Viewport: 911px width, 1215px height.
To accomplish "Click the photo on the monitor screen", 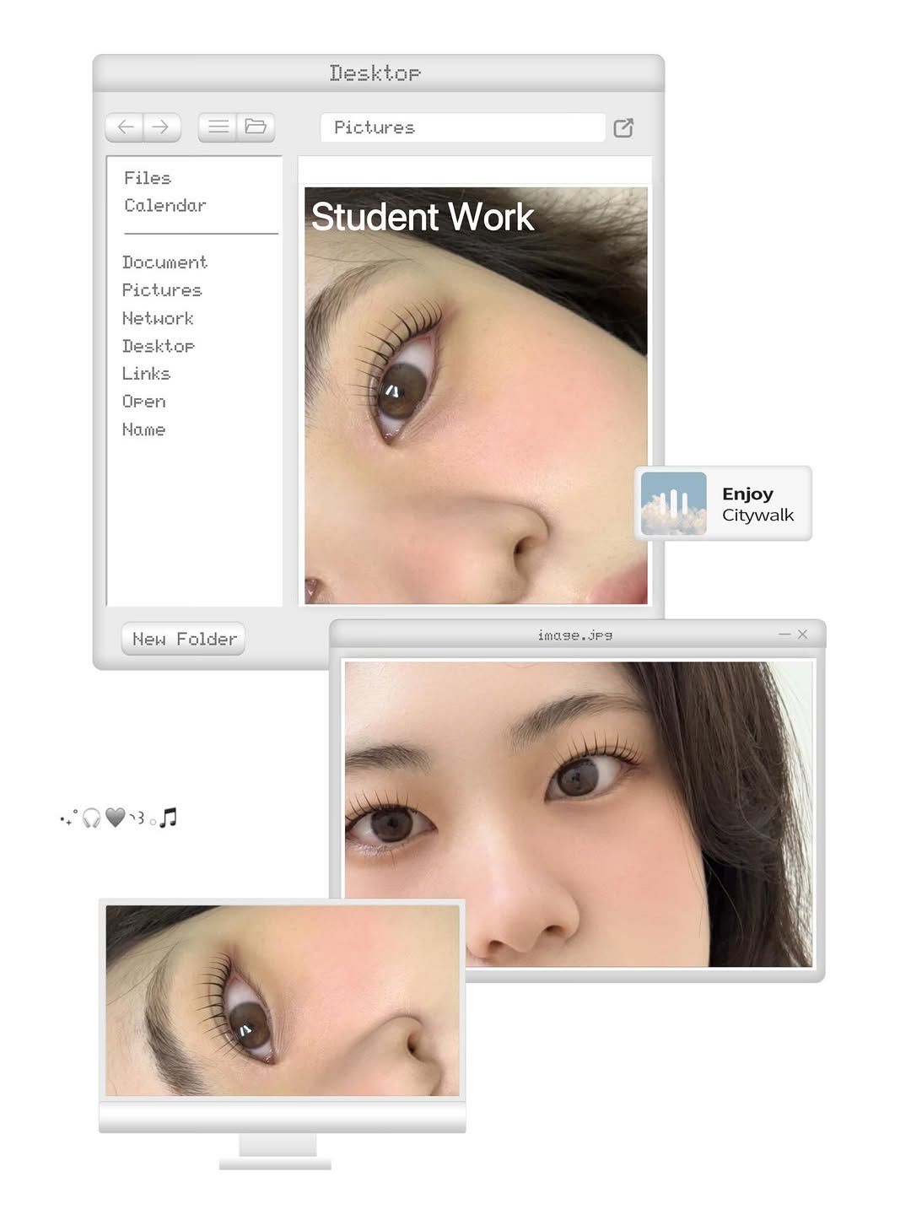I will 283,1001.
